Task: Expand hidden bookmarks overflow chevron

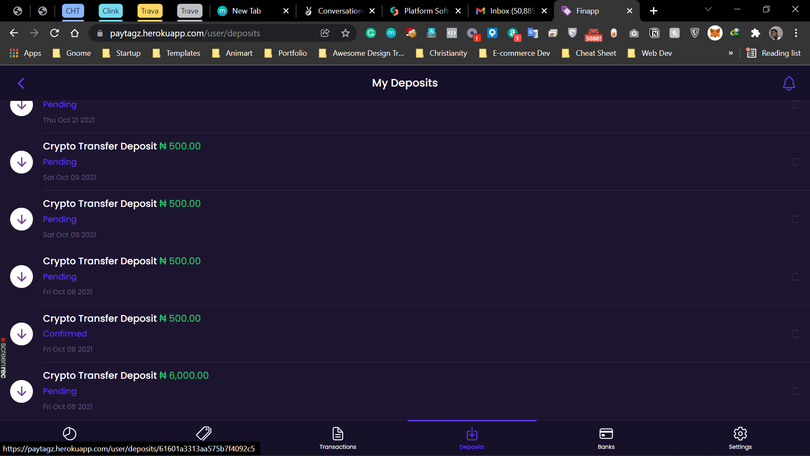Action: (731, 53)
